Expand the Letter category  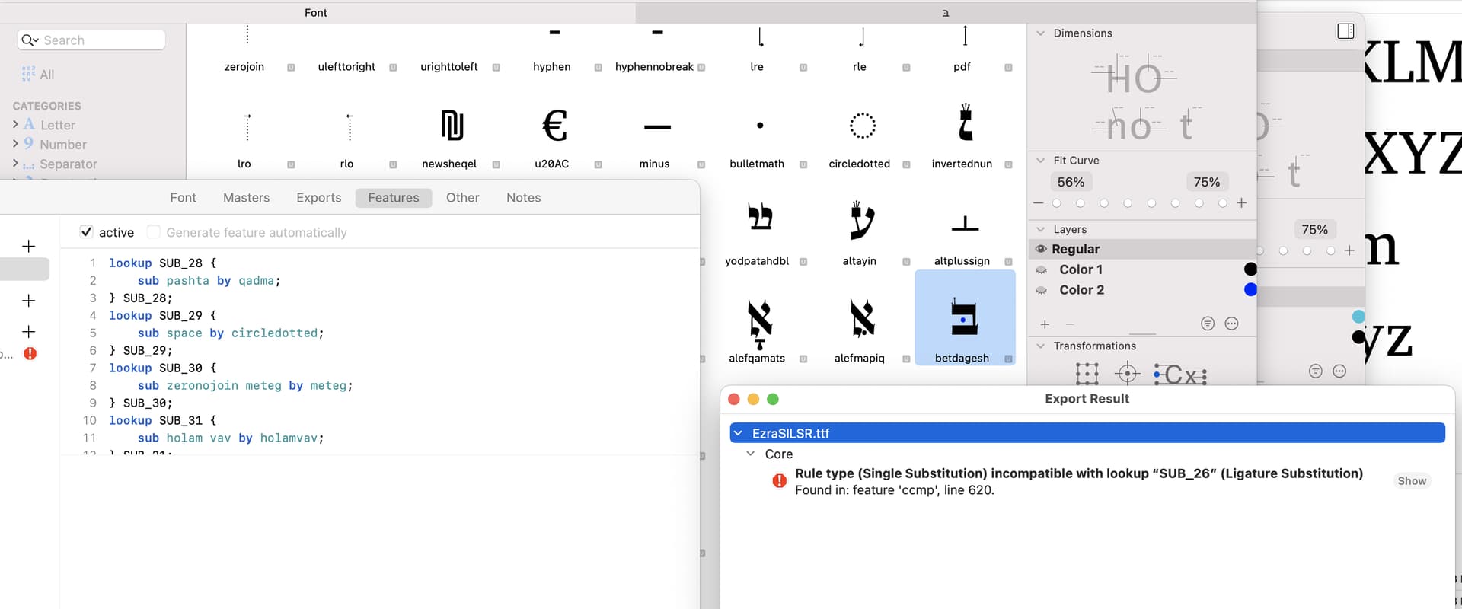pos(15,124)
